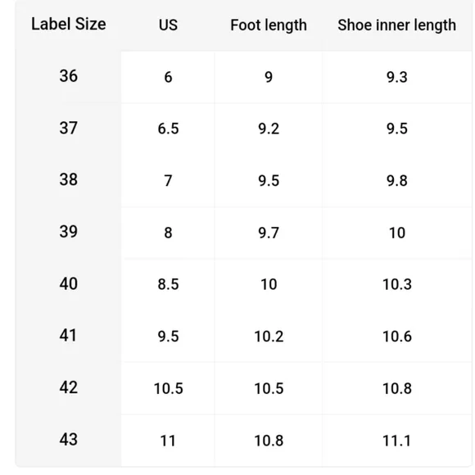Click the Foot length column header
Viewport: 475px width, 475px height.
point(269,25)
